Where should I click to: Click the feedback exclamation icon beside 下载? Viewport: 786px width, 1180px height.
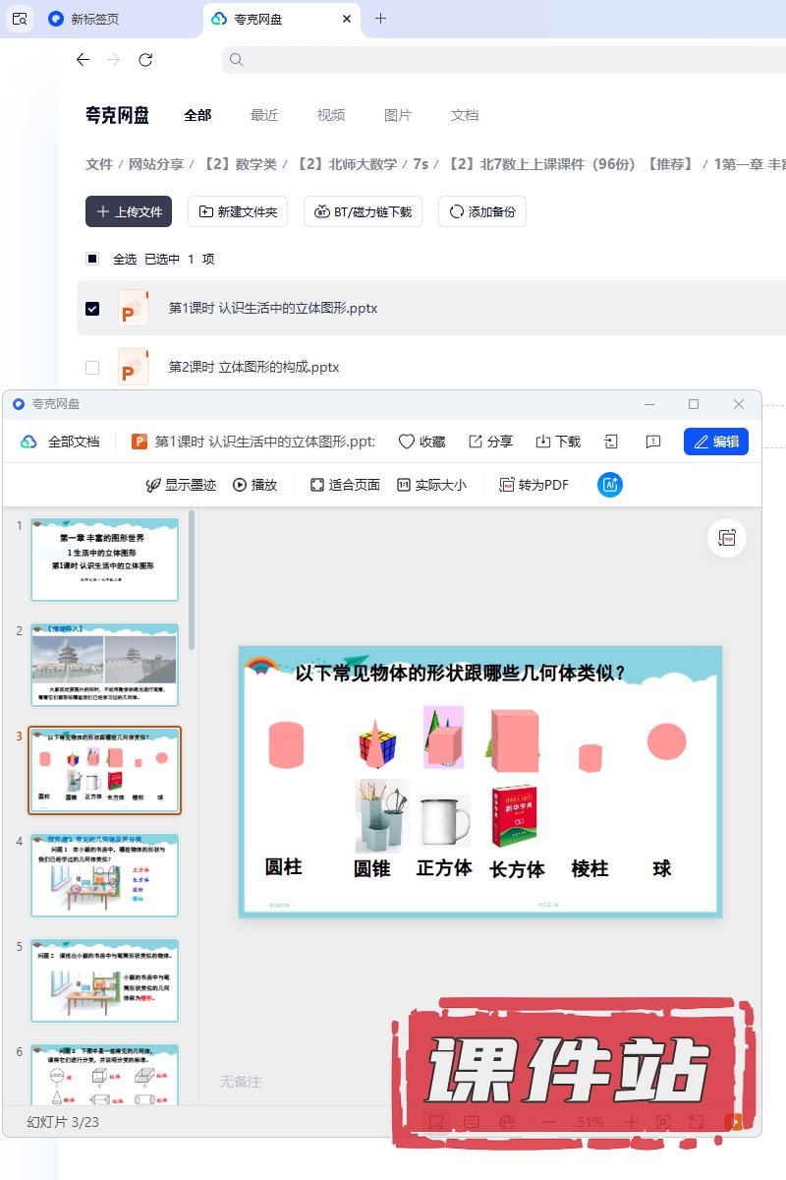[x=652, y=442]
